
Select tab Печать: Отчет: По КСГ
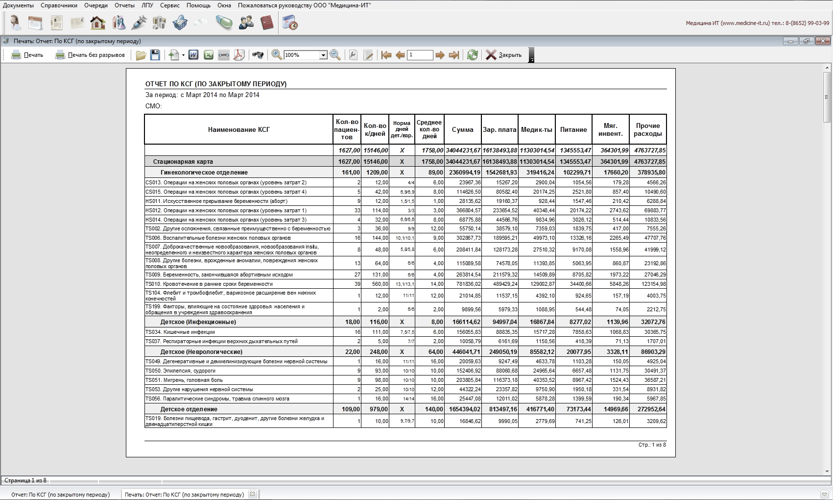click(184, 494)
